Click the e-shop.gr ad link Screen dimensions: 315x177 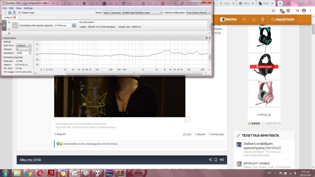coord(264,114)
